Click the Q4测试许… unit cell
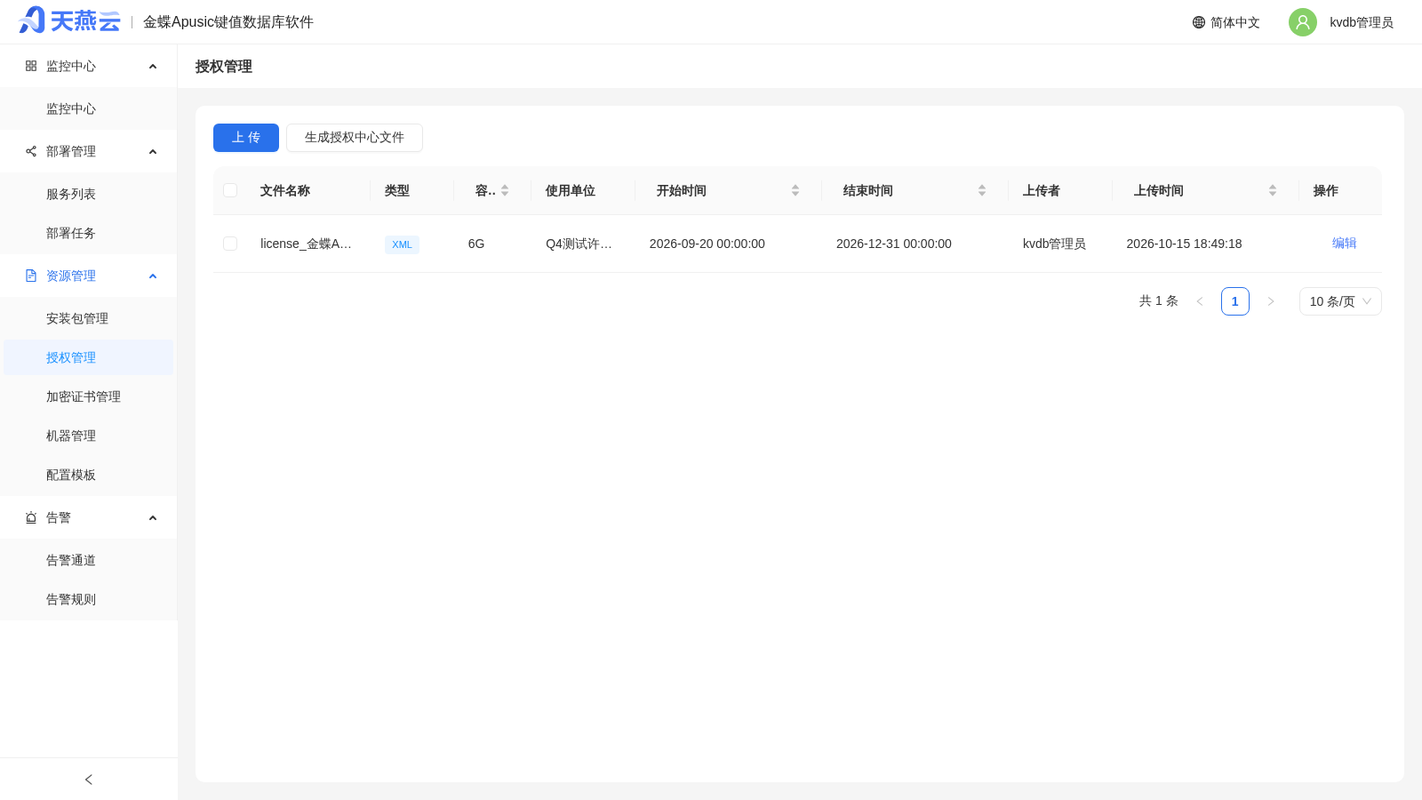 (579, 244)
